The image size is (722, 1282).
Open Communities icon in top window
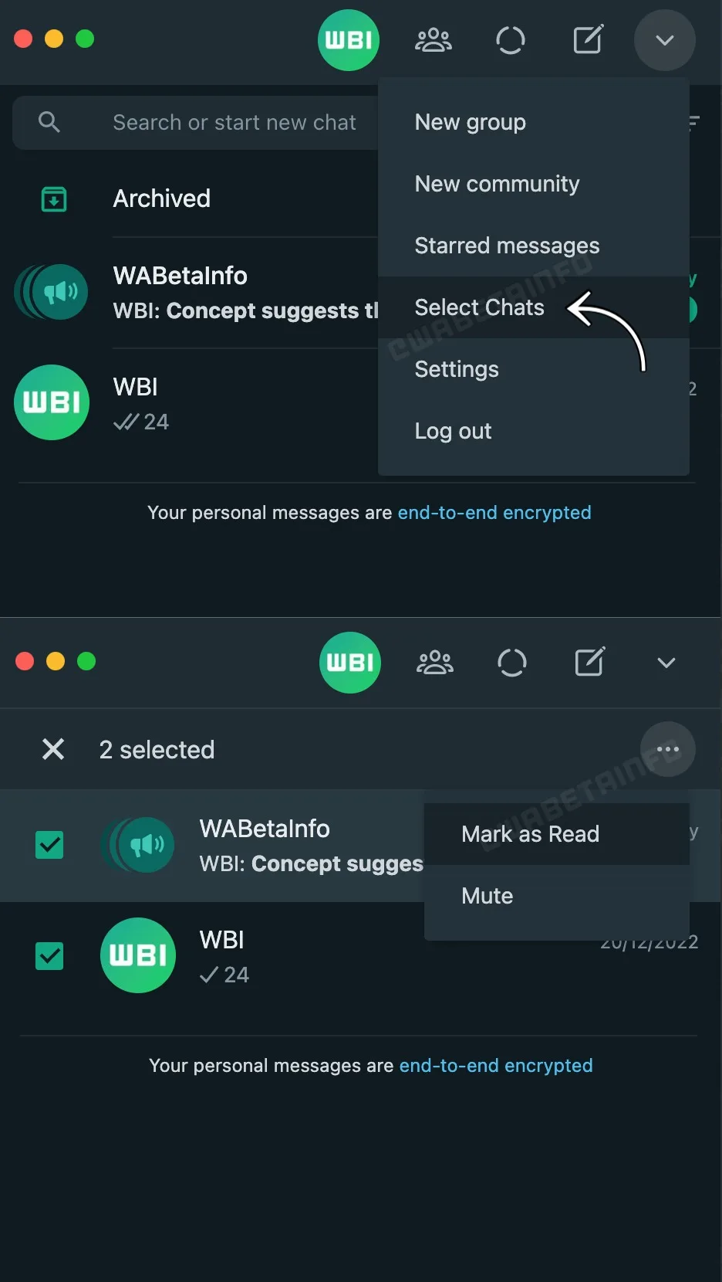click(x=434, y=40)
